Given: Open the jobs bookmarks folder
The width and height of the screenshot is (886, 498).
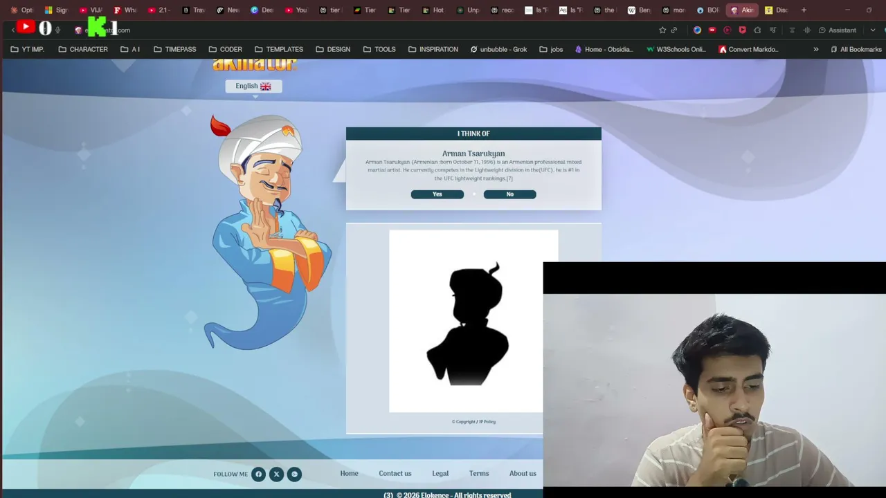Looking at the screenshot, I should [x=551, y=49].
